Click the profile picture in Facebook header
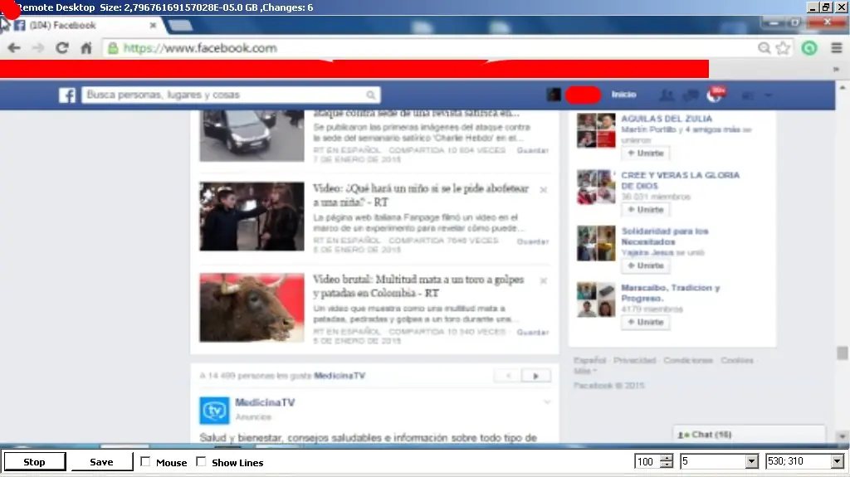 pyautogui.click(x=554, y=95)
